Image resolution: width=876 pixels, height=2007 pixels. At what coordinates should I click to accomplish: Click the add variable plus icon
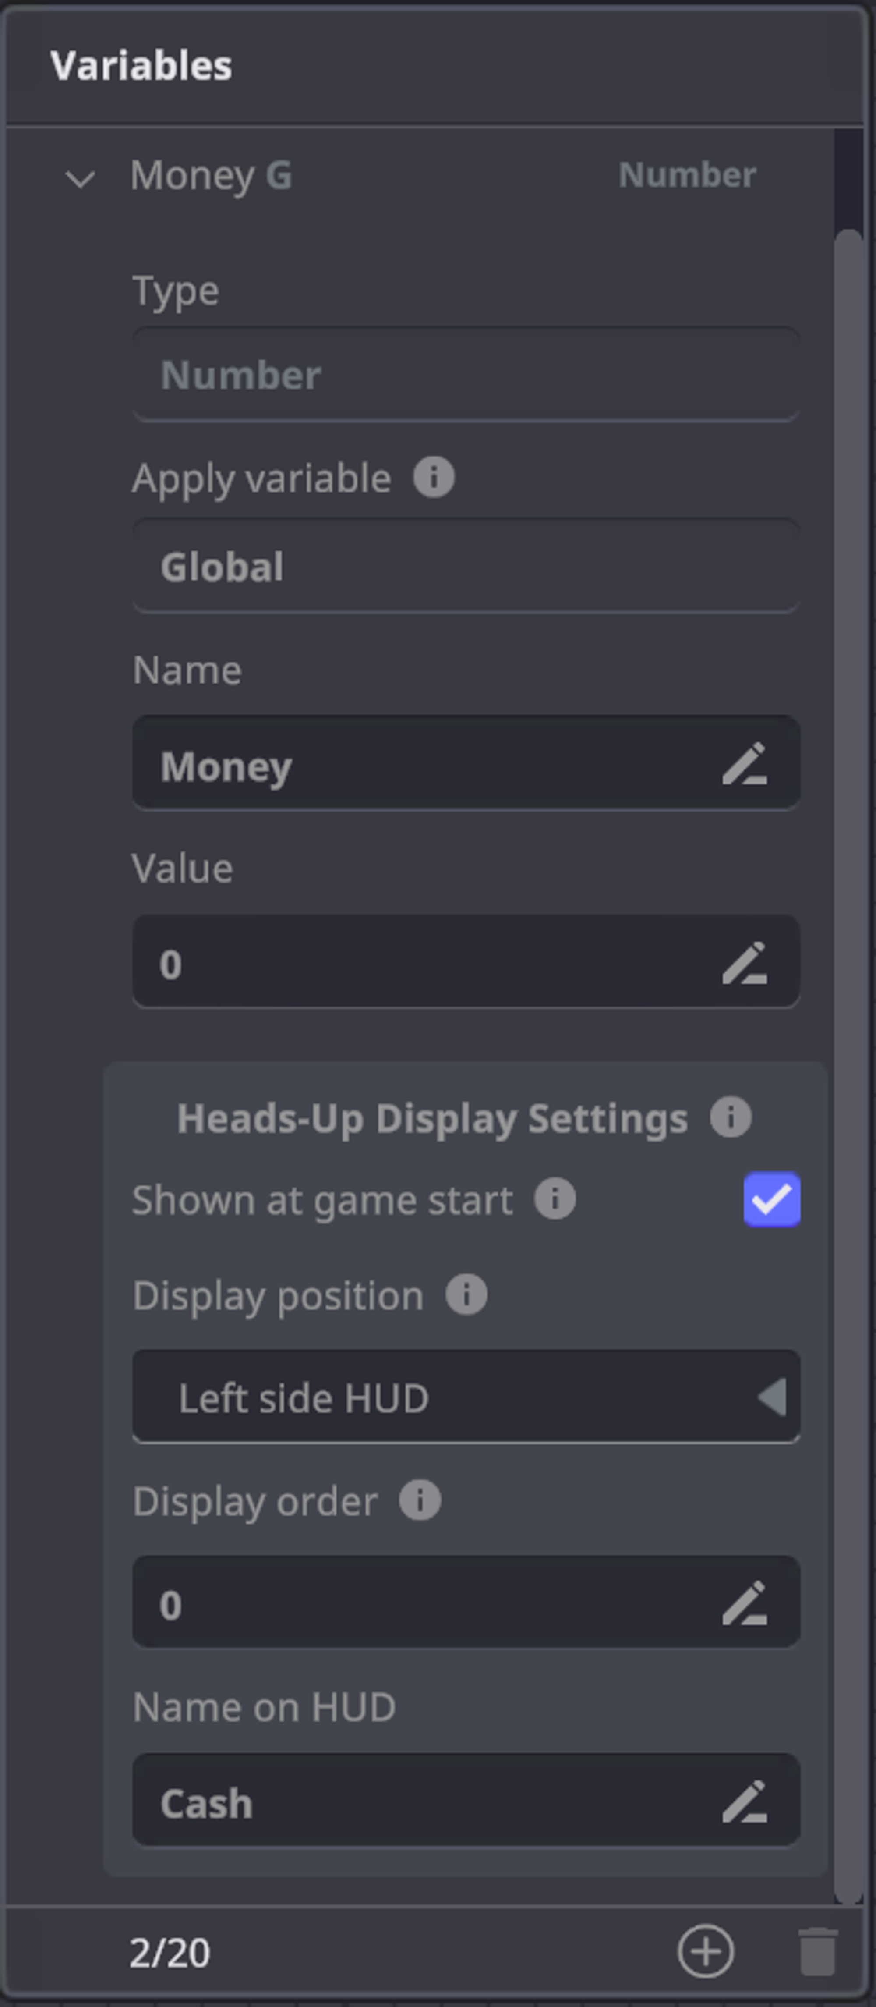[706, 1951]
